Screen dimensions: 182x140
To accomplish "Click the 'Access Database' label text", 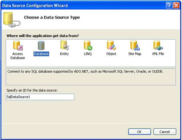I will tap(18, 56).
